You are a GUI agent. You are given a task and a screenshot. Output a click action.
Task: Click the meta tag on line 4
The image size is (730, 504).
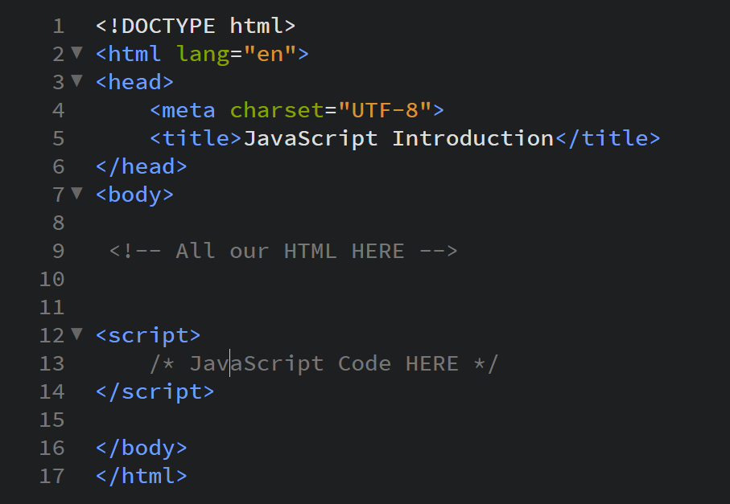[x=183, y=110]
